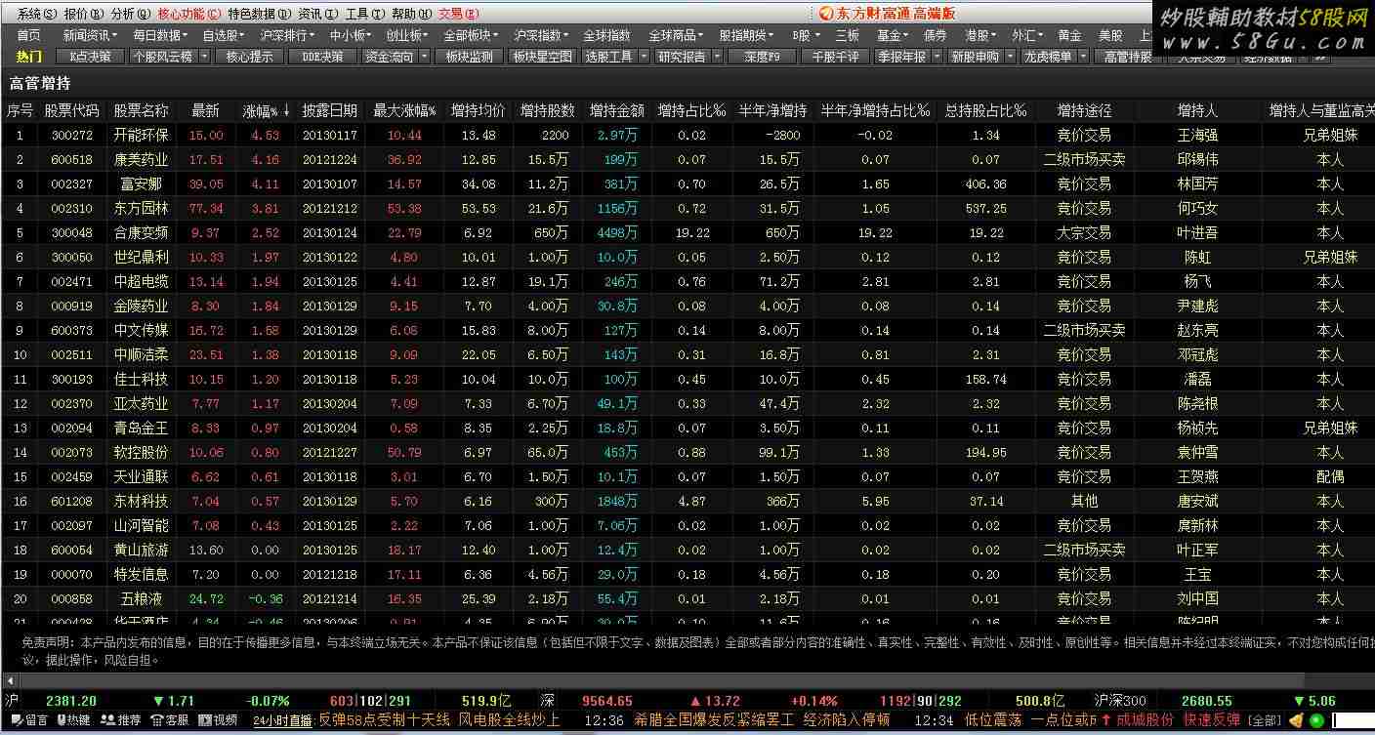
Task: Click the DDE决策 button
Action: tap(322, 57)
